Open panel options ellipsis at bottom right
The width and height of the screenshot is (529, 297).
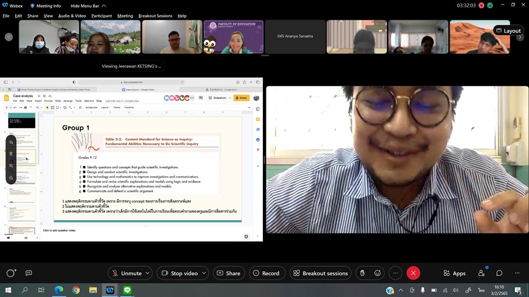click(x=517, y=273)
